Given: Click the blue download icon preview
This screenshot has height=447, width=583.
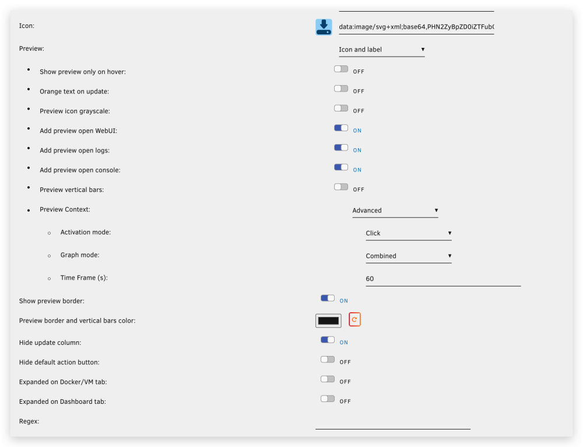Looking at the screenshot, I should coord(324,27).
